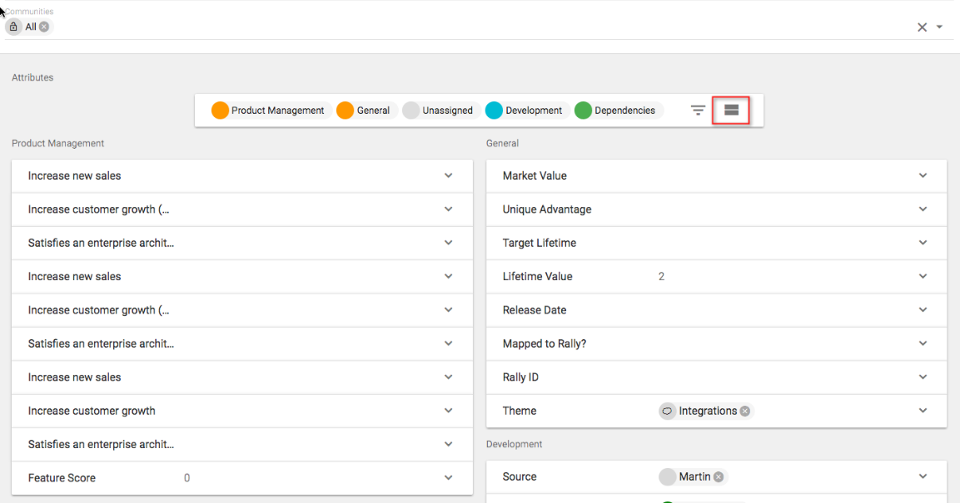The width and height of the screenshot is (960, 503).
Task: Expand the Rally ID row chevron
Action: [923, 377]
